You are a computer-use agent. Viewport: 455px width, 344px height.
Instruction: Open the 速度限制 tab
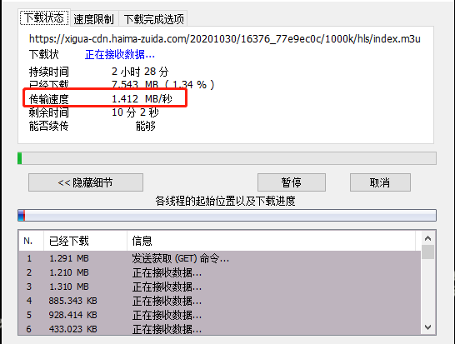tap(93, 19)
